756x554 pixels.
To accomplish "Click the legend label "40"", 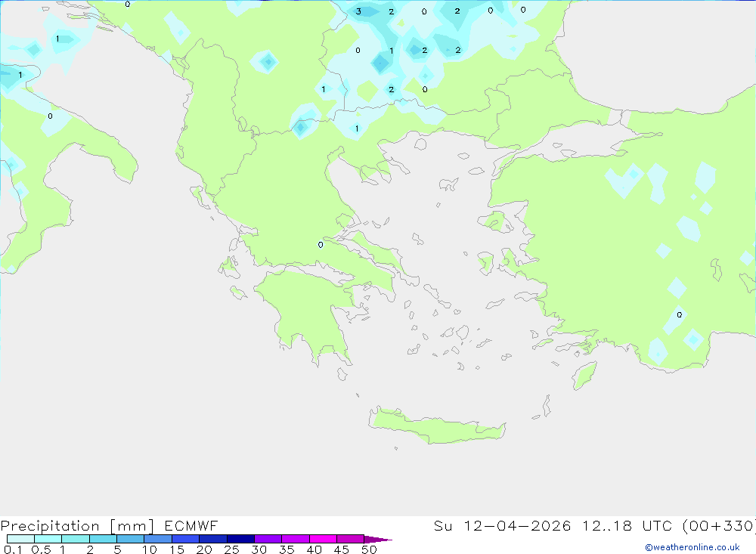I will pos(314,549).
